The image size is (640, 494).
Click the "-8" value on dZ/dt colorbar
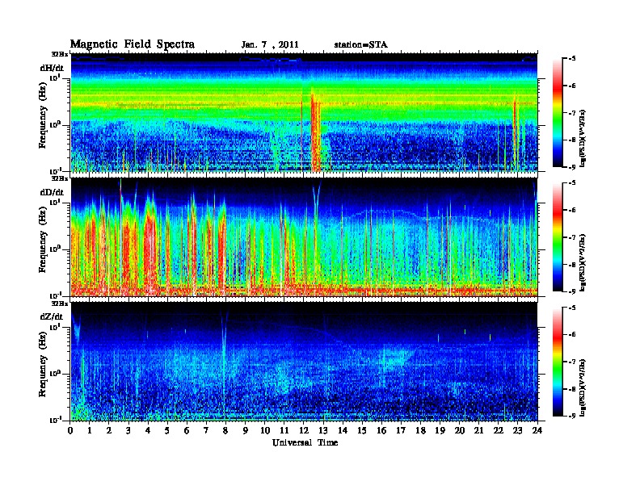[571, 389]
